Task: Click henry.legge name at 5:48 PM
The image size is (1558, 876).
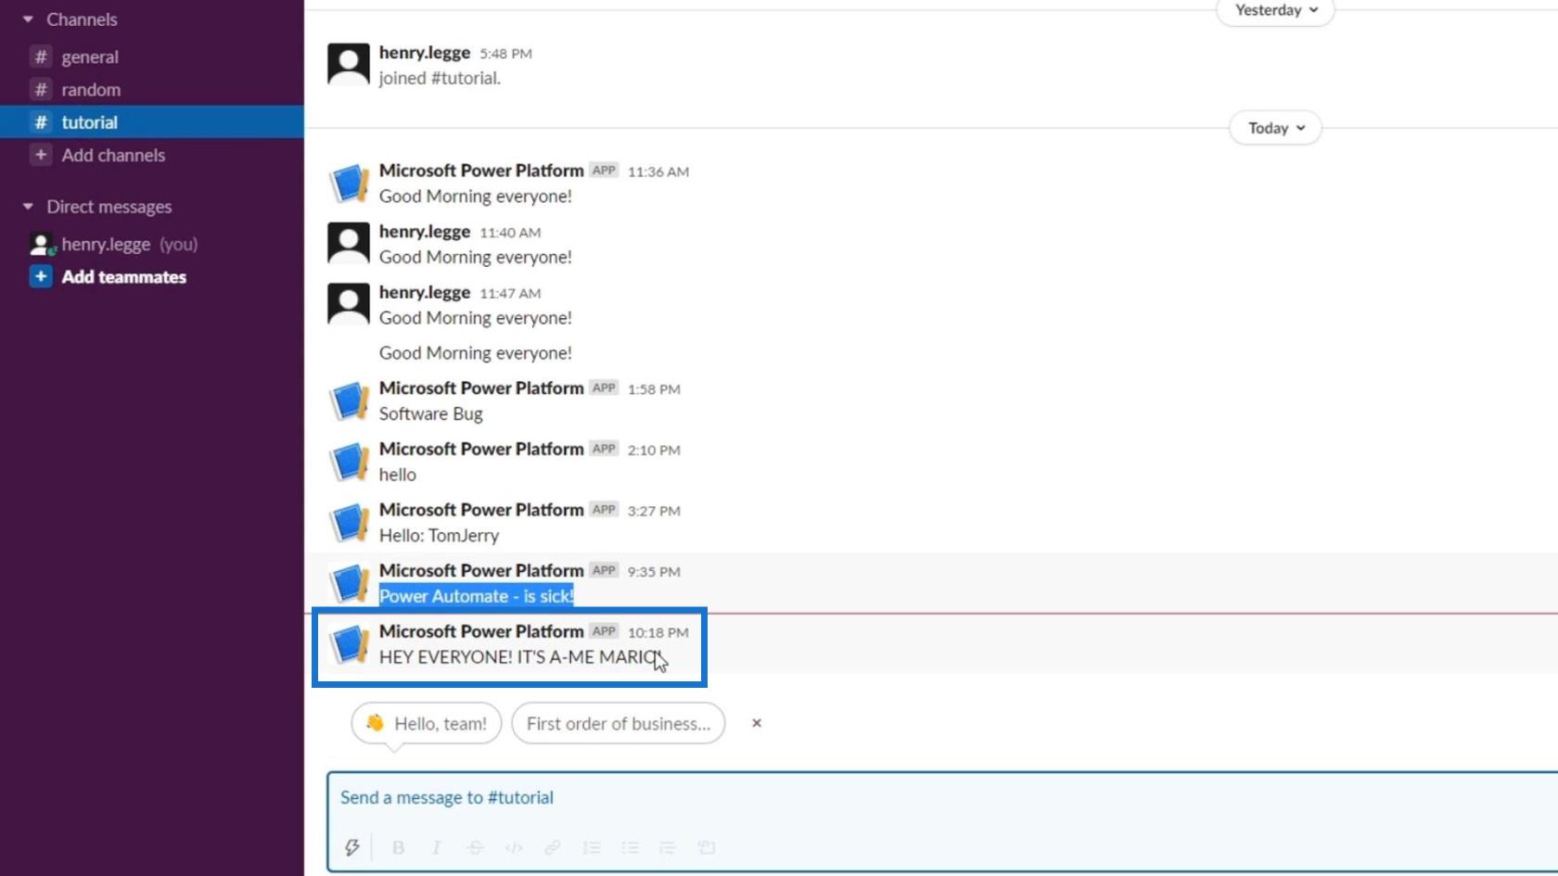Action: [425, 53]
